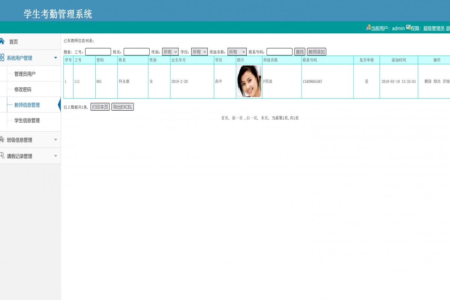This screenshot has width=450, height=300.
Task: Click the 导出EXCEL button
Action: coord(122,106)
